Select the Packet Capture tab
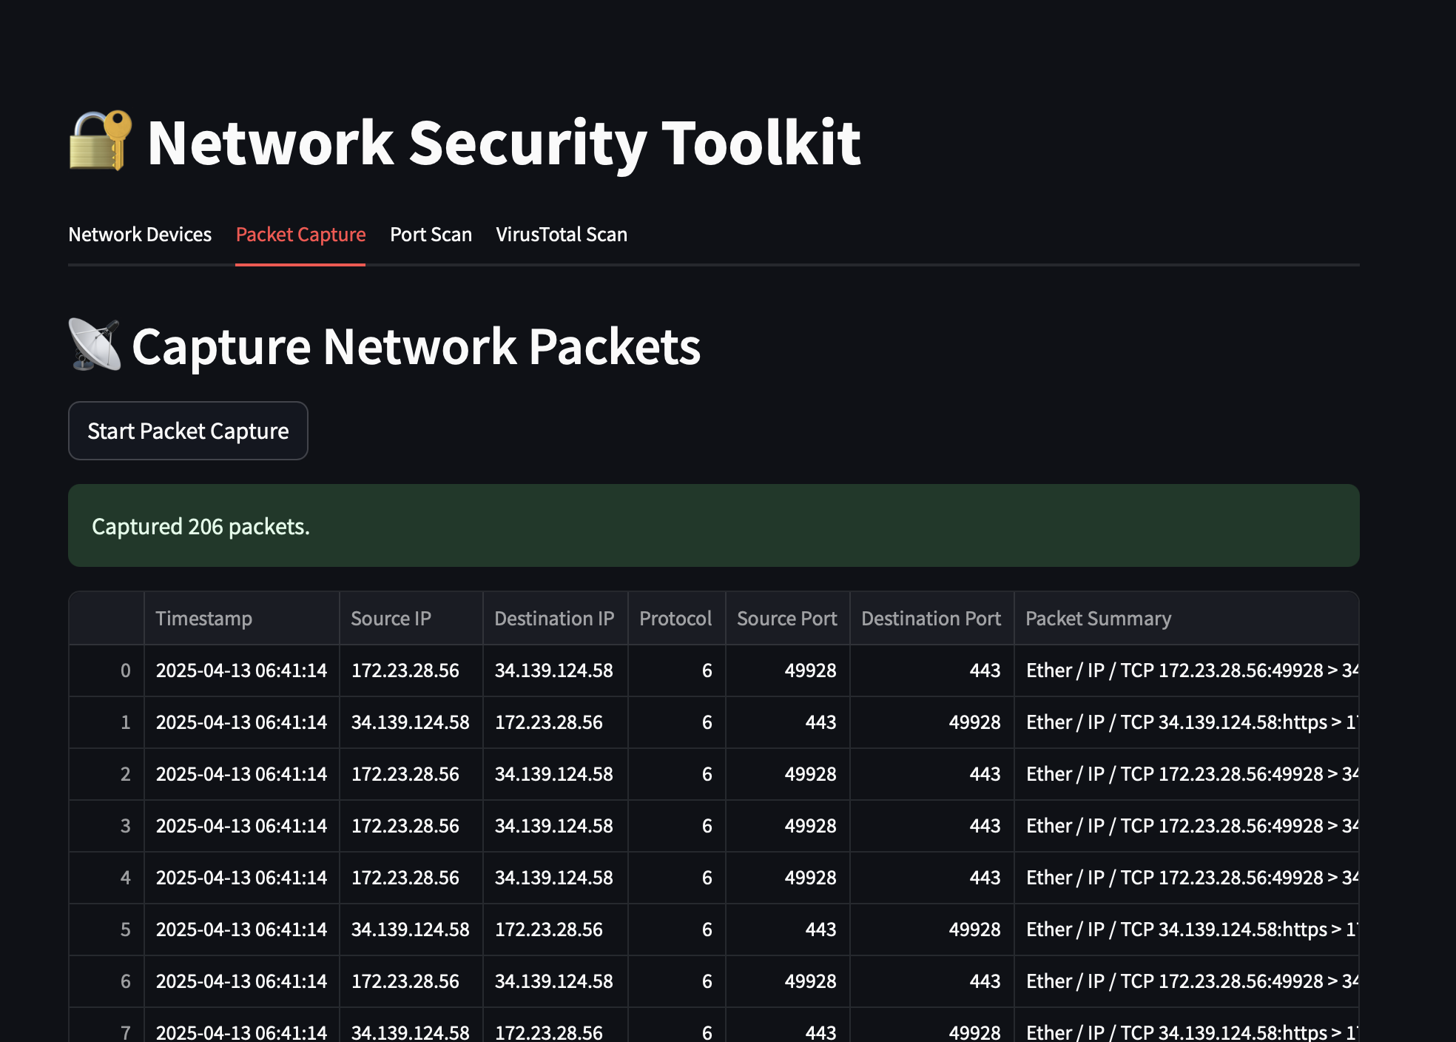This screenshot has width=1456, height=1042. pos(300,235)
